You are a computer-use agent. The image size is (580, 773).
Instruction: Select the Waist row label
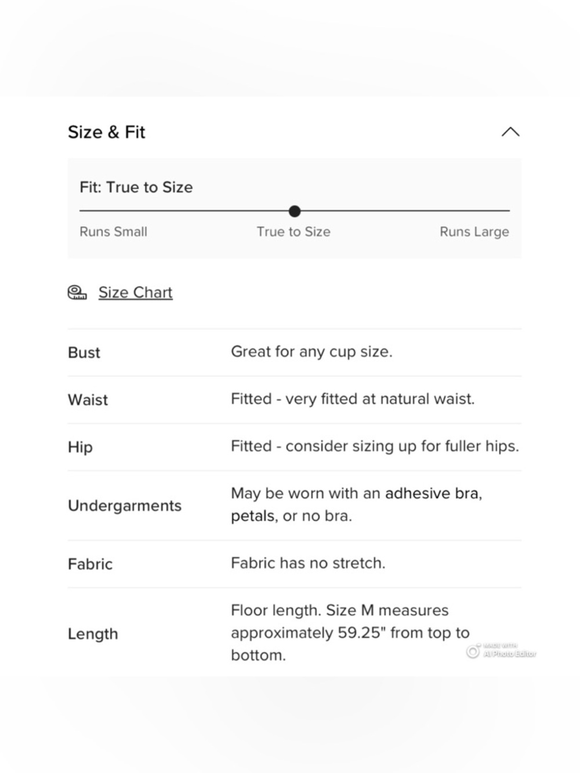pyautogui.click(x=88, y=400)
